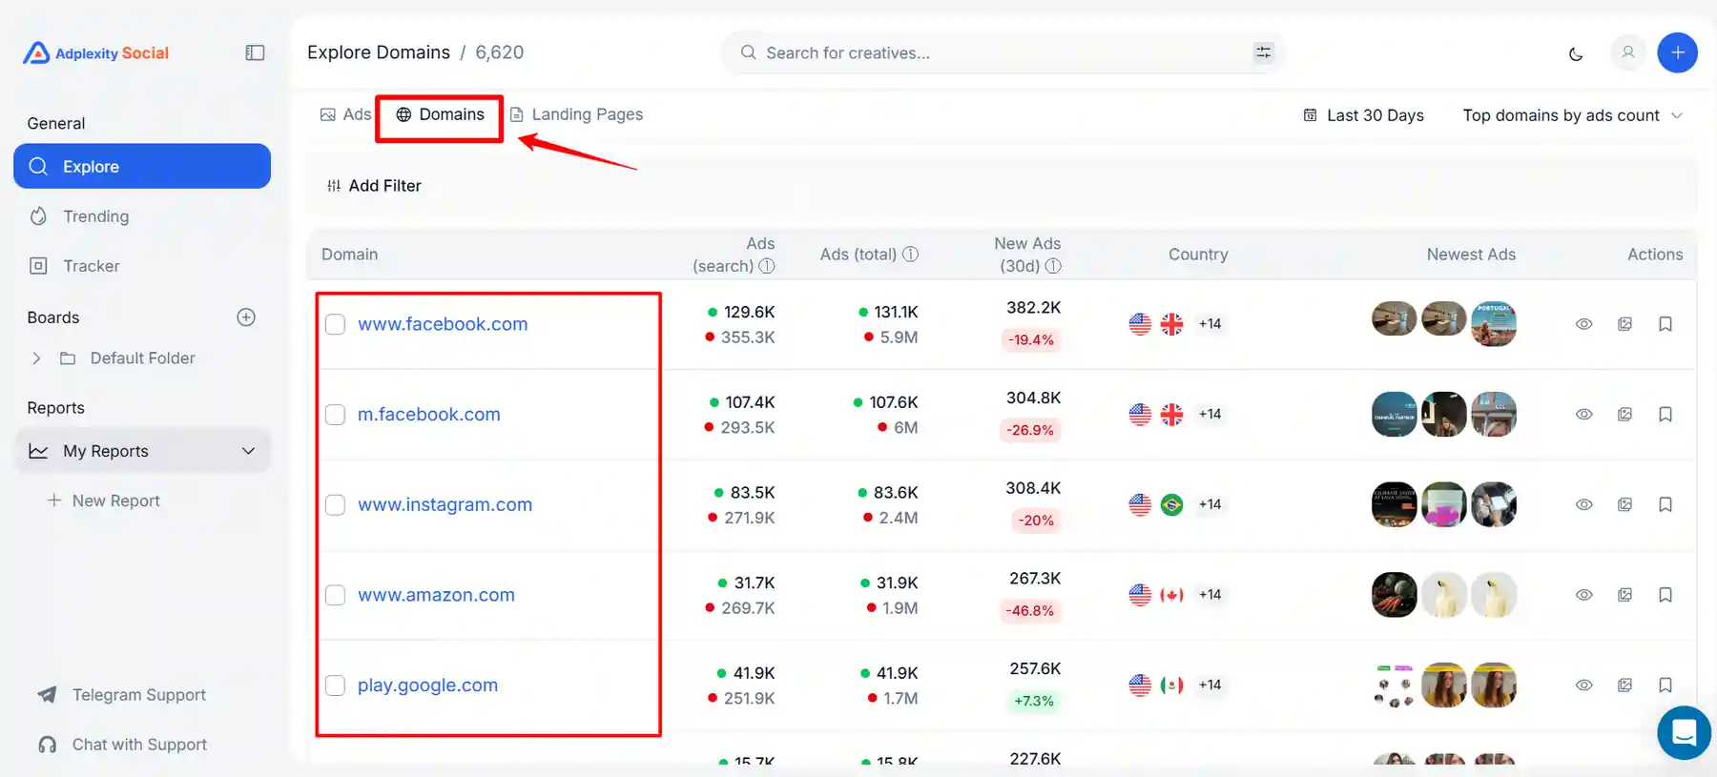
Task: Open www.instagram.com domain link
Action: point(445,504)
